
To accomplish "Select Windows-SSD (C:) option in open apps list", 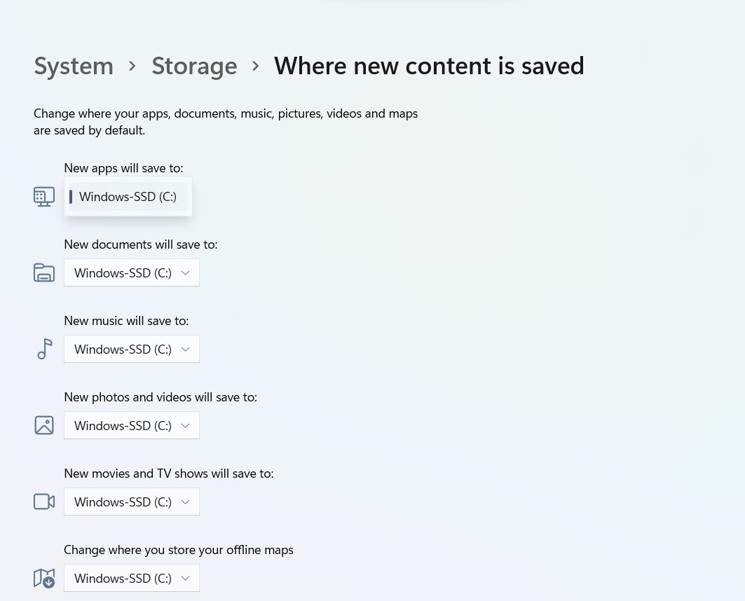I will tap(128, 197).
